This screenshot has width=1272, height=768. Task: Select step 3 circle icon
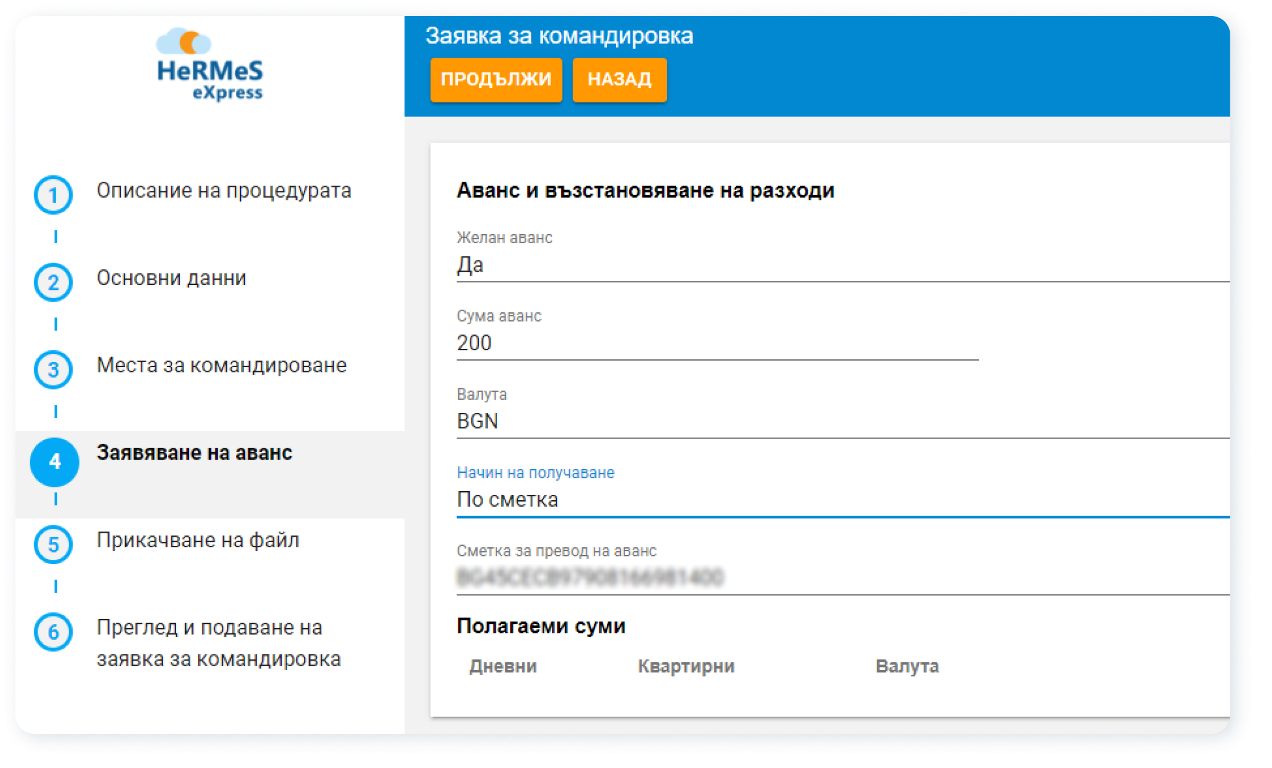[x=53, y=369]
